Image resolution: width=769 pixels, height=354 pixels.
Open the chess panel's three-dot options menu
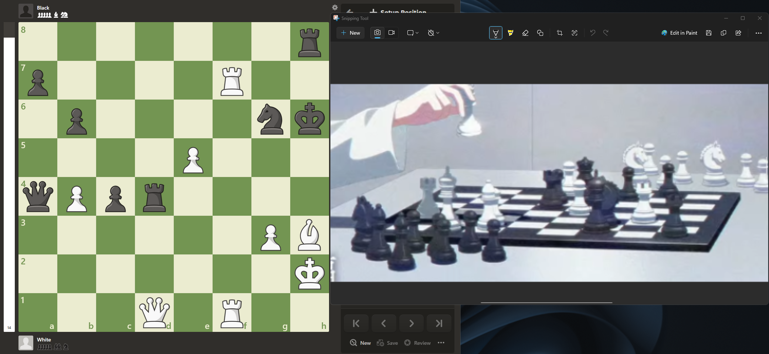441,343
